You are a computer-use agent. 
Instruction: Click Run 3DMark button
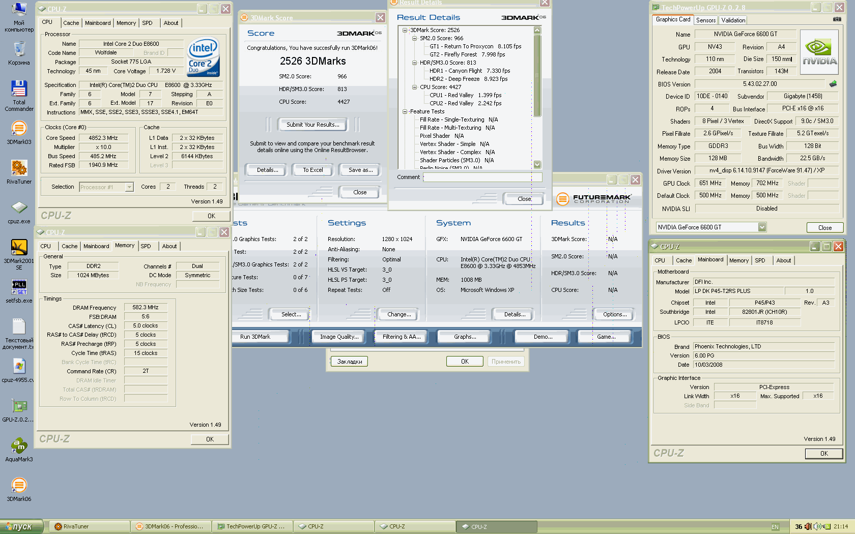[260, 337]
